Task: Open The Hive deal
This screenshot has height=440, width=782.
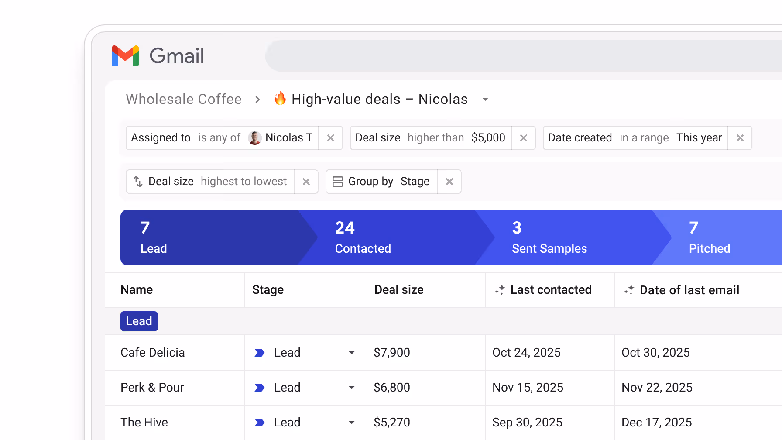Action: point(144,423)
